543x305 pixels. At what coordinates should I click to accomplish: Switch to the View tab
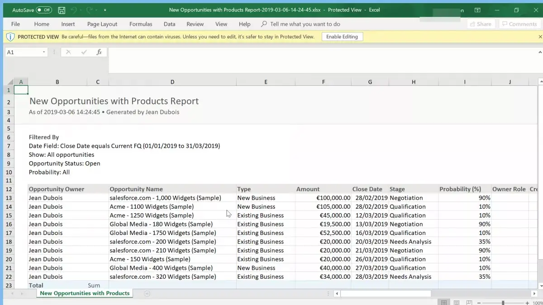tap(221, 24)
